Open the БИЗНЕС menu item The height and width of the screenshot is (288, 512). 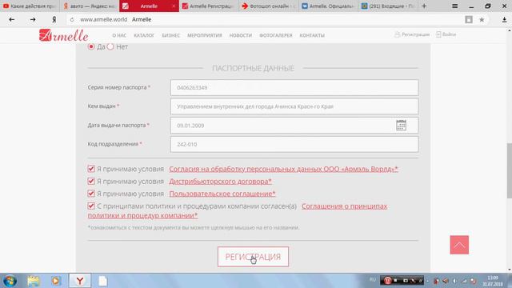point(170,35)
